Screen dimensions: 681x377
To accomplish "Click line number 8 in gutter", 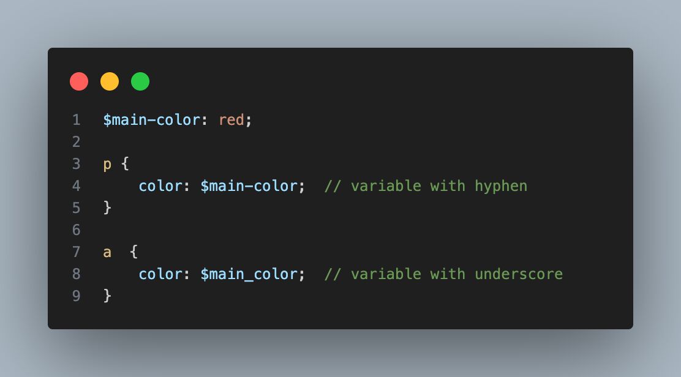I will [77, 274].
